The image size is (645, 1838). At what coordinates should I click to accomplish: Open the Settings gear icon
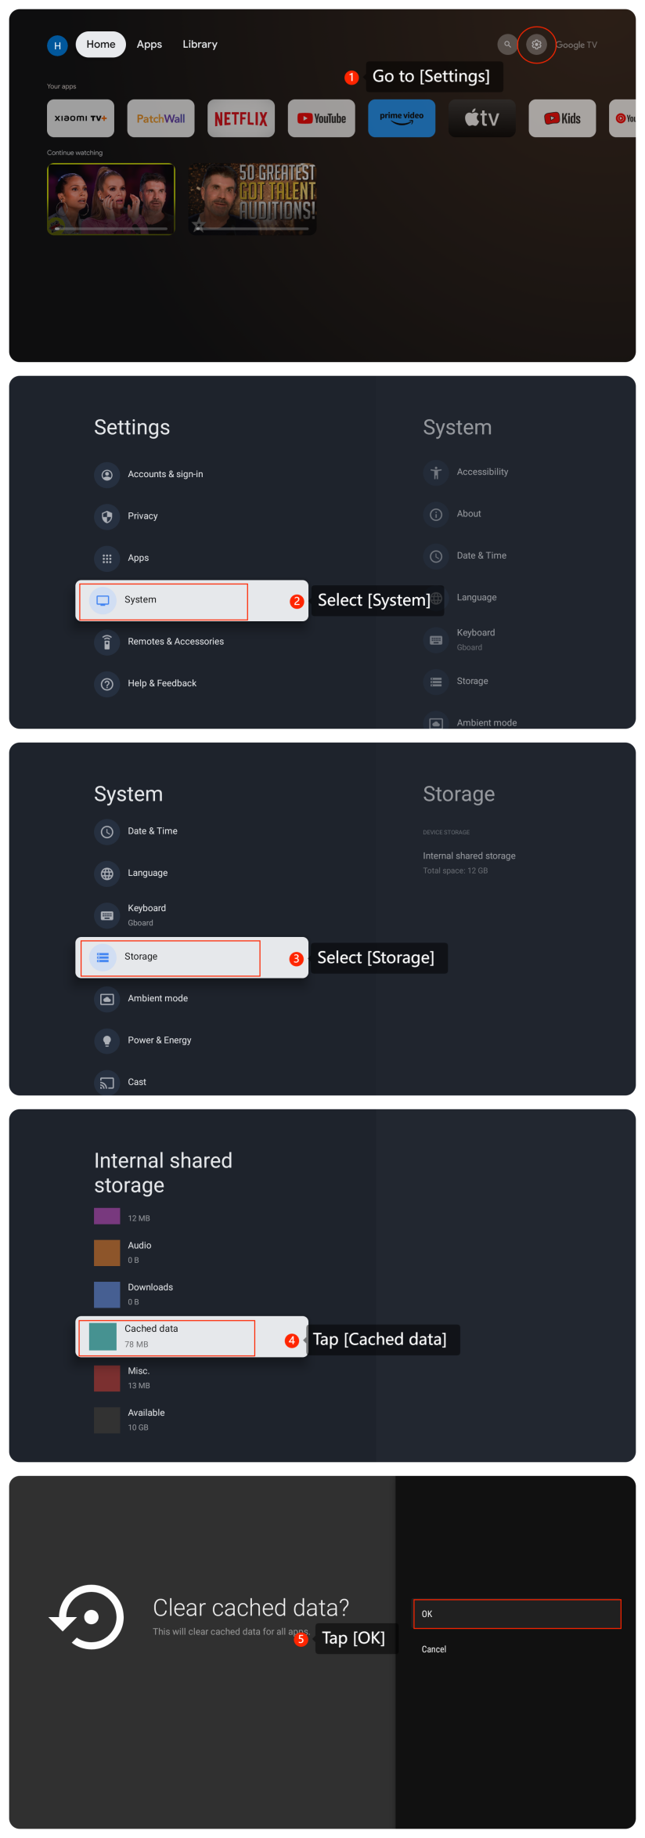point(536,45)
